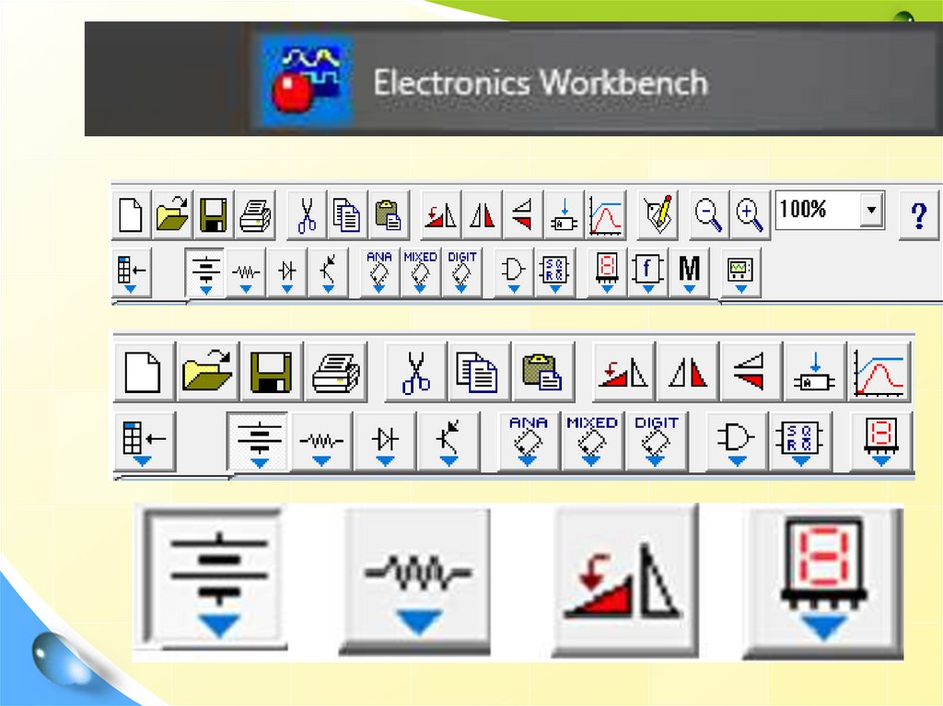Image resolution: width=943 pixels, height=706 pixels.
Task: Open MIXED ICs bin in small toolbar
Action: pos(420,272)
